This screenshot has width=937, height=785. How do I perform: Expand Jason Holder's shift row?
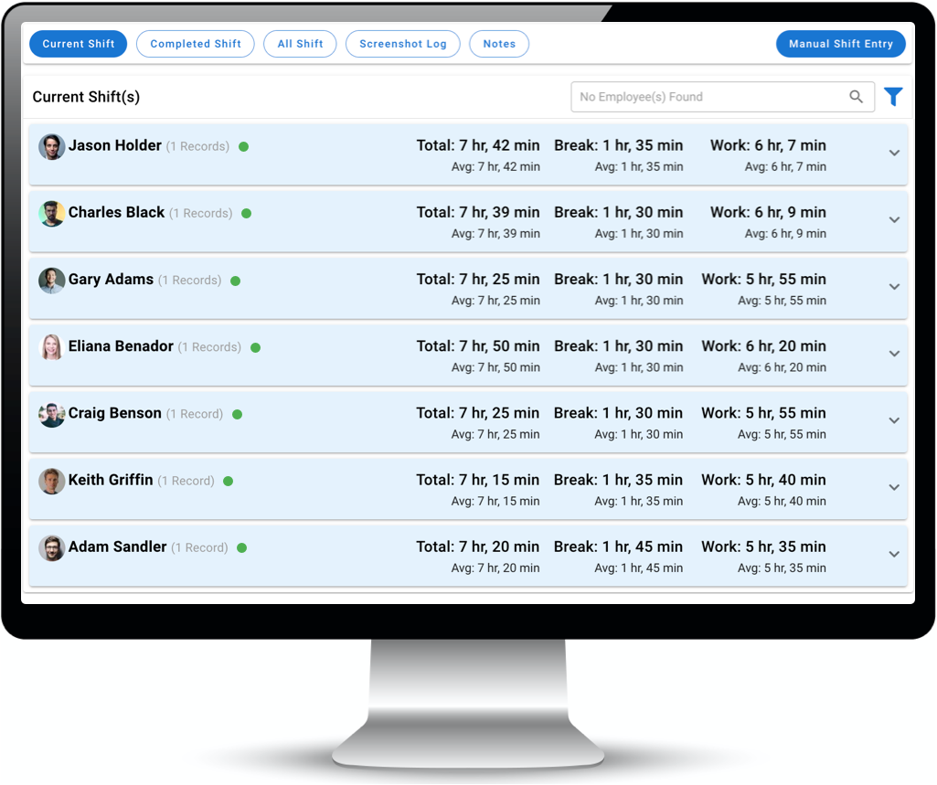point(894,154)
